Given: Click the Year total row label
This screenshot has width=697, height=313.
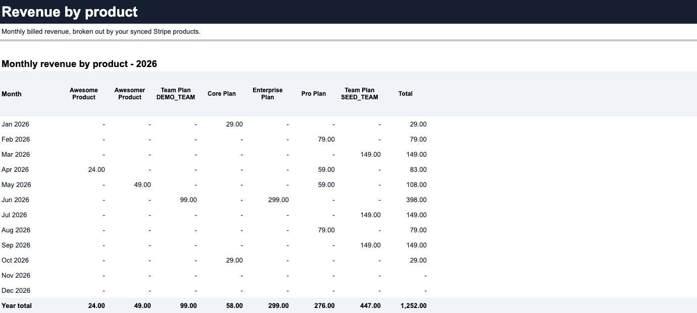Looking at the screenshot, I should [x=17, y=305].
